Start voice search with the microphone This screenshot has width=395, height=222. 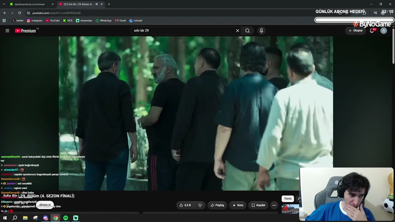(x=261, y=31)
